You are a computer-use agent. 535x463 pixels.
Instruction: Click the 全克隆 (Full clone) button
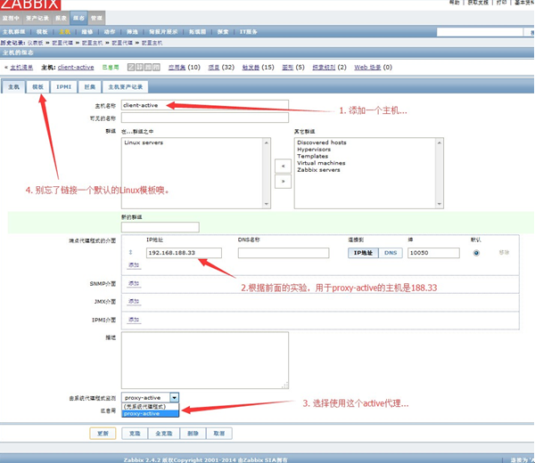[x=164, y=434]
